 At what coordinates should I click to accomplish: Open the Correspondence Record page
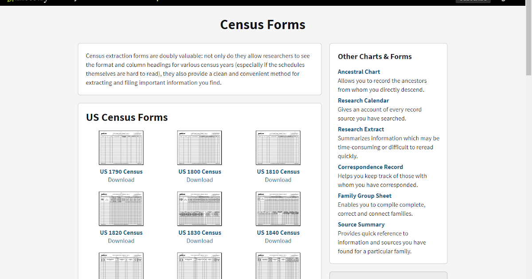point(370,167)
